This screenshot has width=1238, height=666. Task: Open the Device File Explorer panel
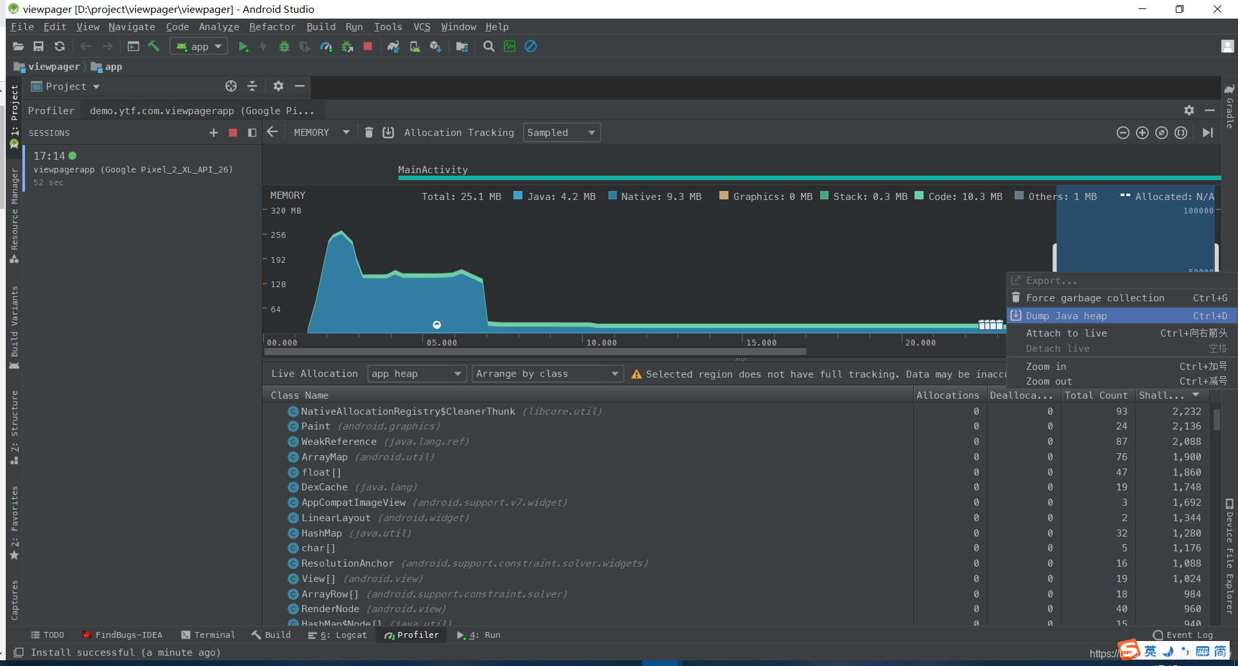1229,556
